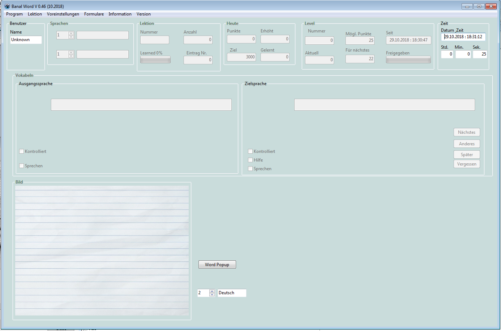Open the Voreinstellungen menu

click(x=63, y=14)
